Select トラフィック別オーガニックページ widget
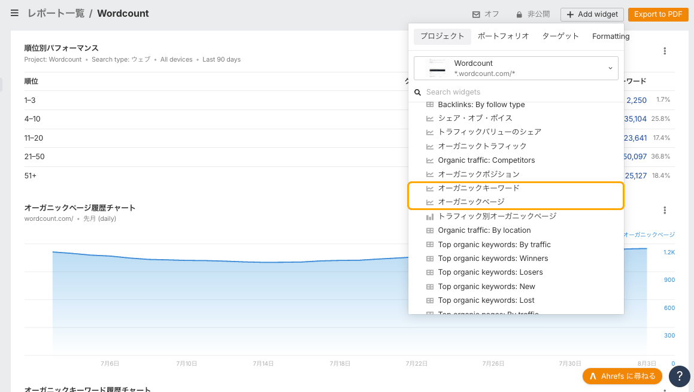Viewport: 694px width, 392px height. [x=497, y=216]
